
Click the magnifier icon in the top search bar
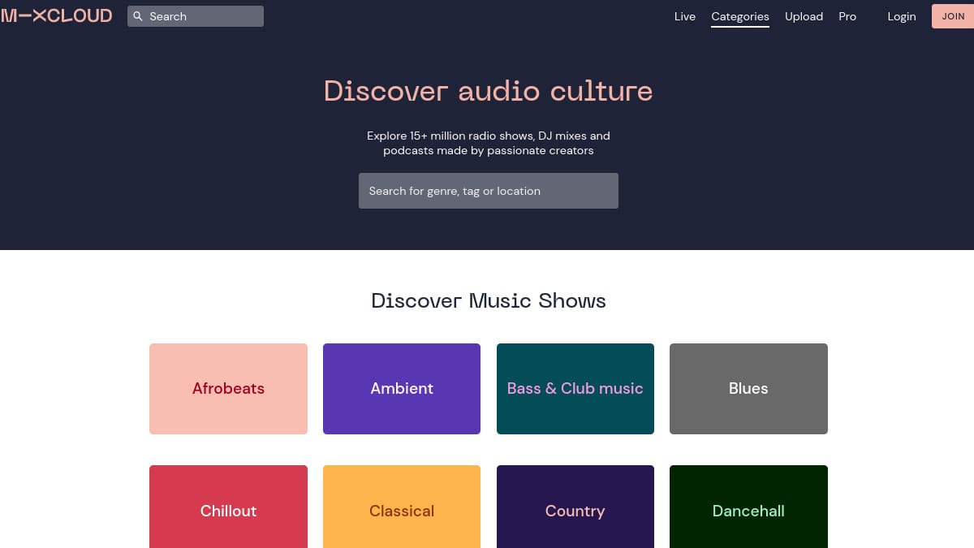point(138,16)
